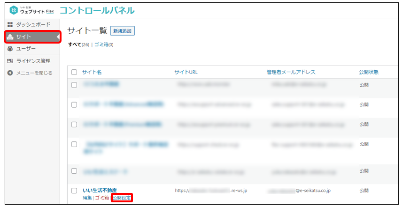This screenshot has height=207, width=403.
Task: Toggle the select-all checkbox in table header
Action: pyautogui.click(x=74, y=72)
